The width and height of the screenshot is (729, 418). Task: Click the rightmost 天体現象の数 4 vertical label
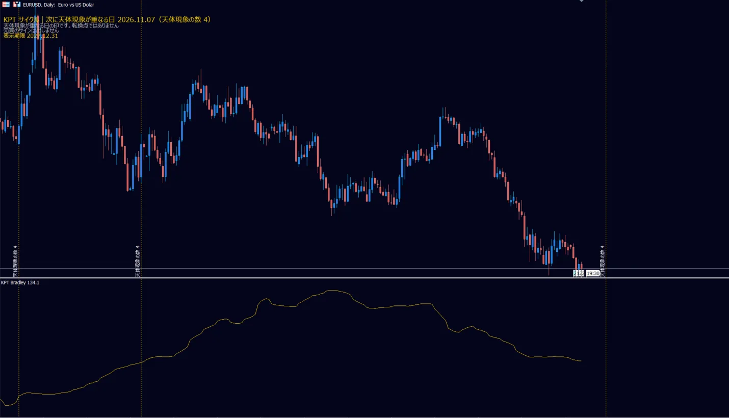tap(602, 261)
